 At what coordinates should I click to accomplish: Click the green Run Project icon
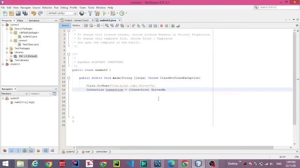coord(104,13)
